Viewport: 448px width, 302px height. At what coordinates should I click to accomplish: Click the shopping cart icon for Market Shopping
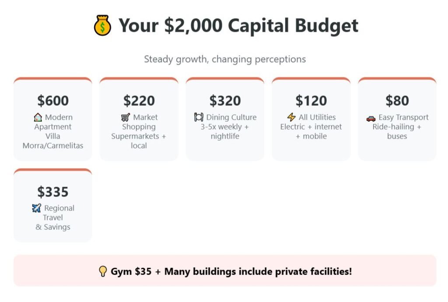click(x=126, y=117)
